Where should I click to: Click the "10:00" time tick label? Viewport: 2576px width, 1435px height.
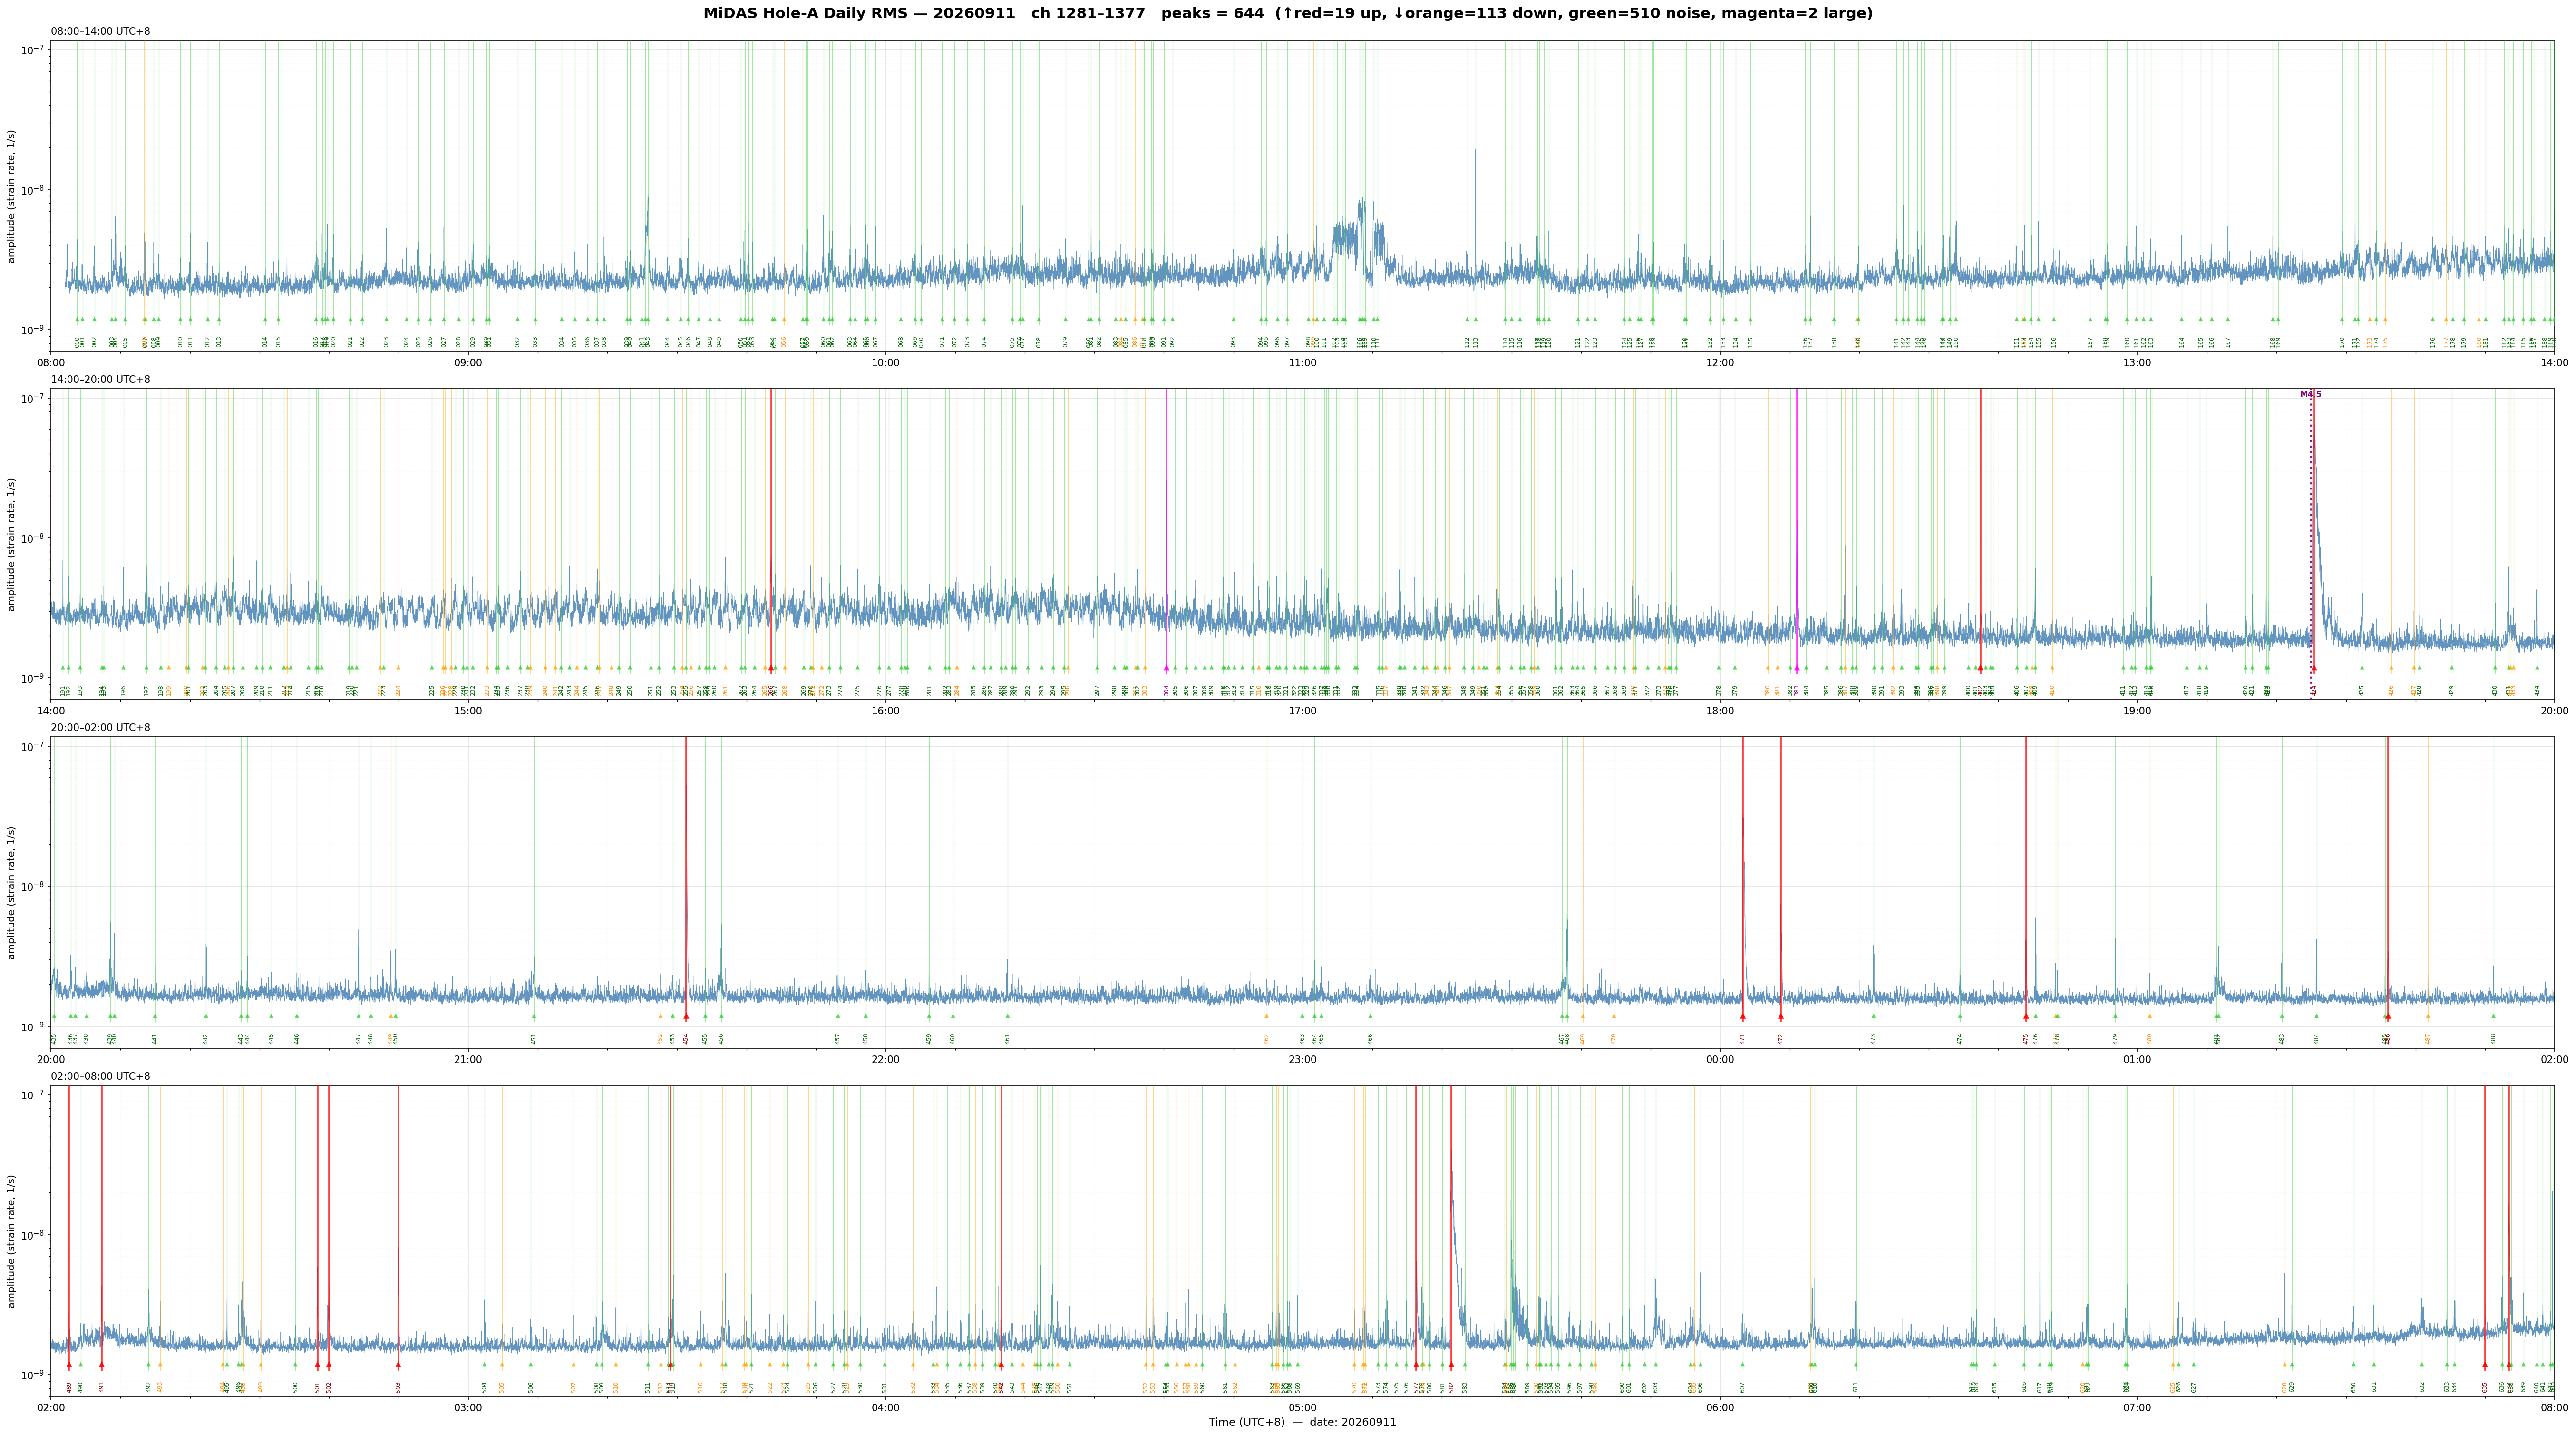click(x=885, y=363)
